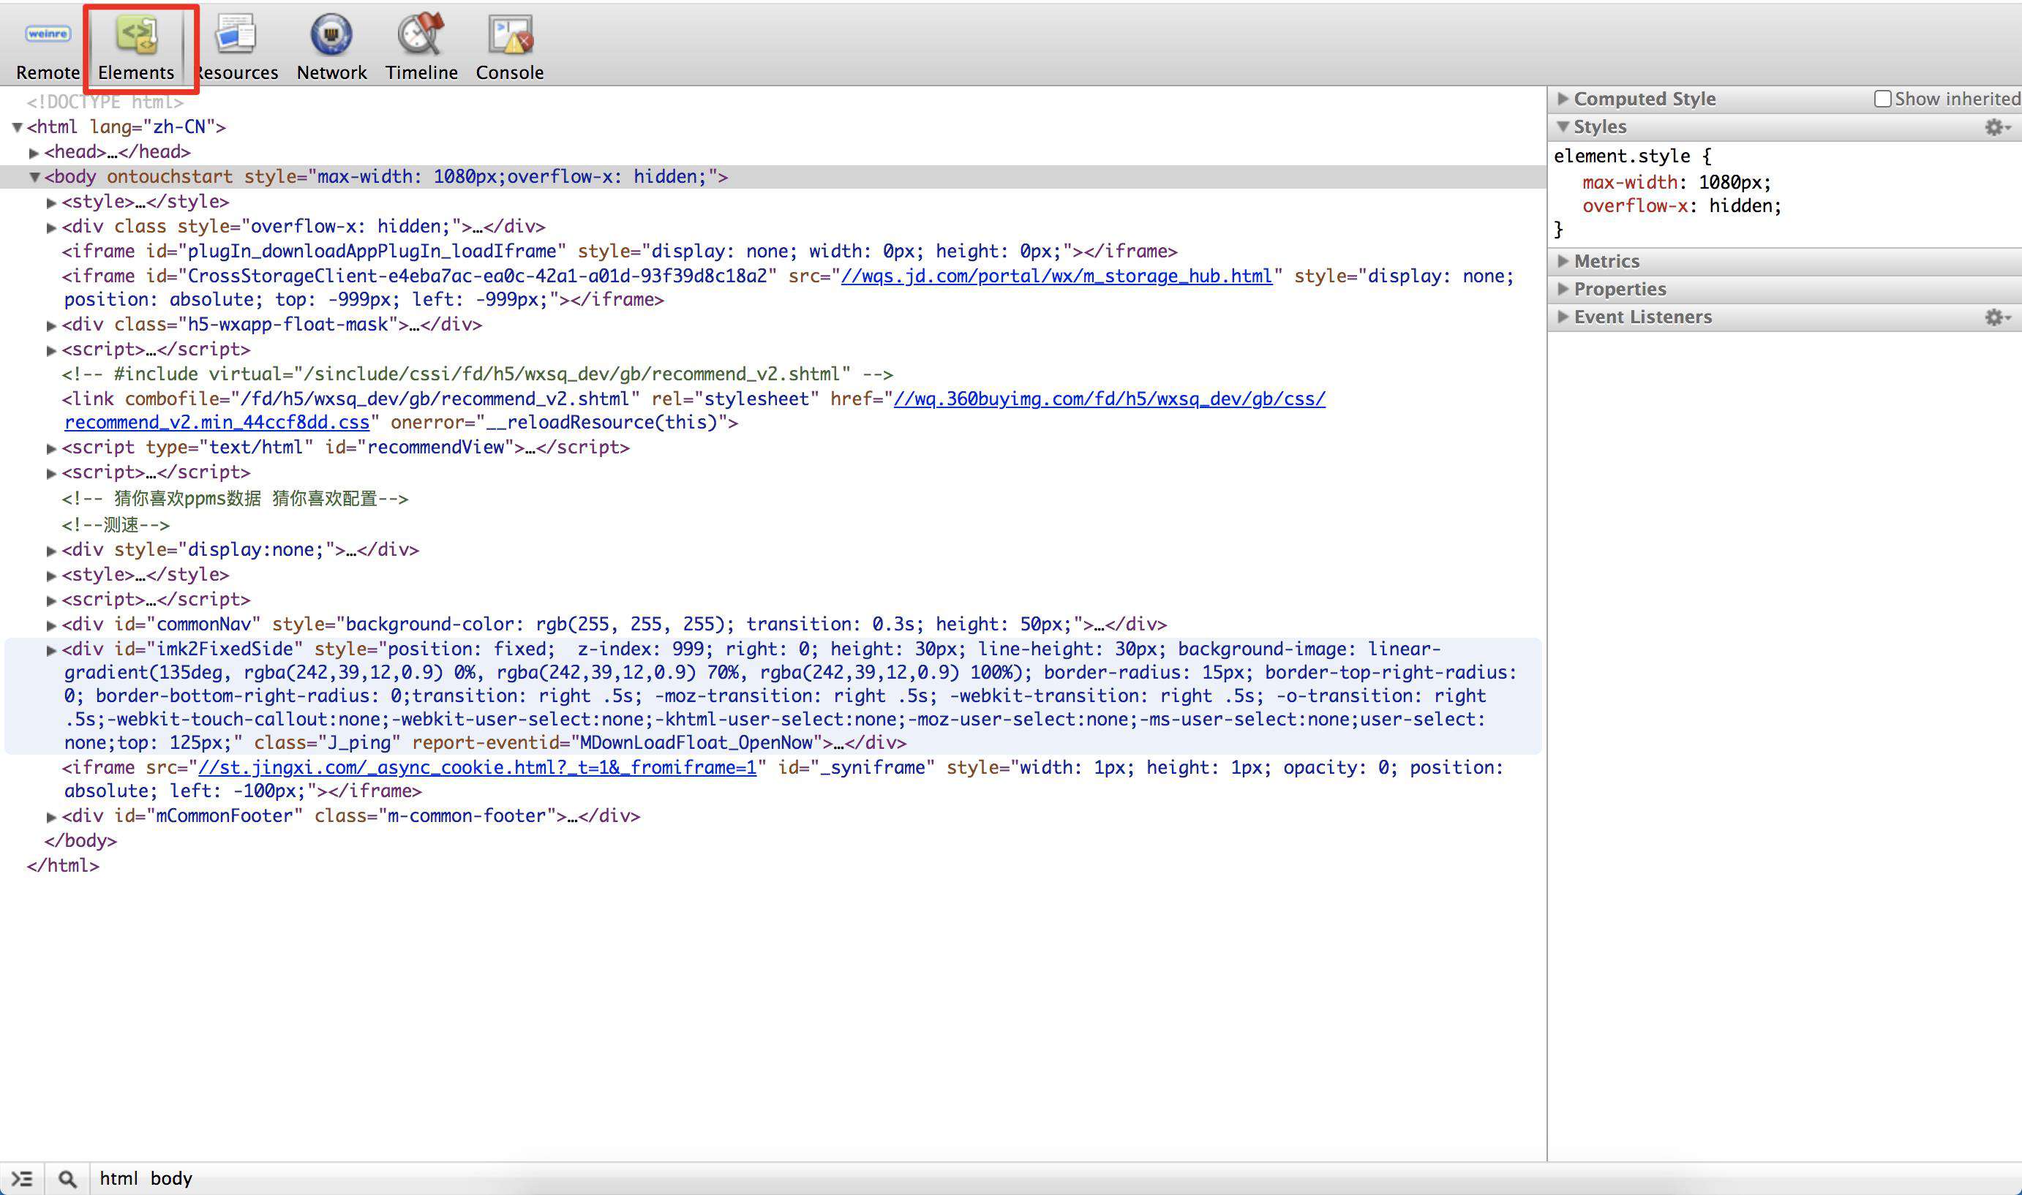Expand the head element node
Image resolution: width=2022 pixels, height=1195 pixels.
click(x=34, y=152)
